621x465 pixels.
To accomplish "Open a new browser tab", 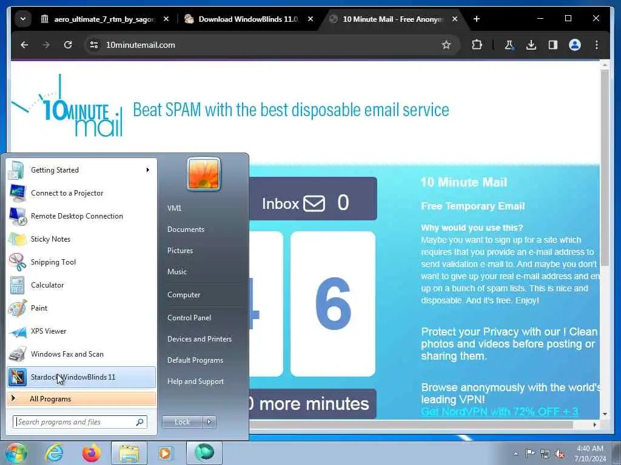I will coord(477,19).
